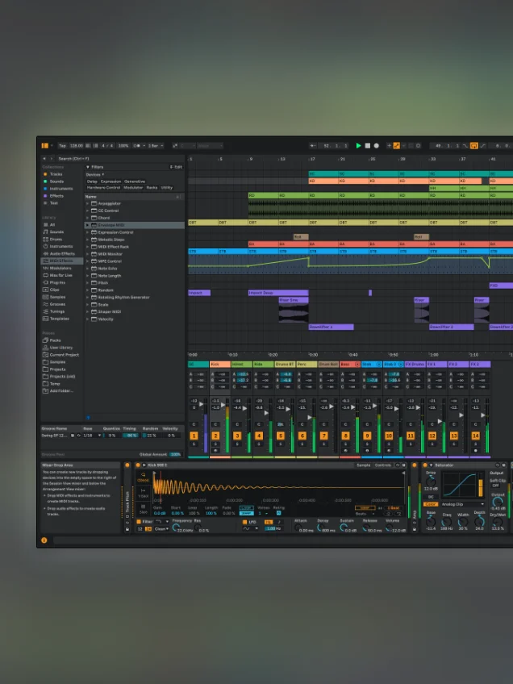Expand the Chord device folder
513x684 pixels.
87,218
